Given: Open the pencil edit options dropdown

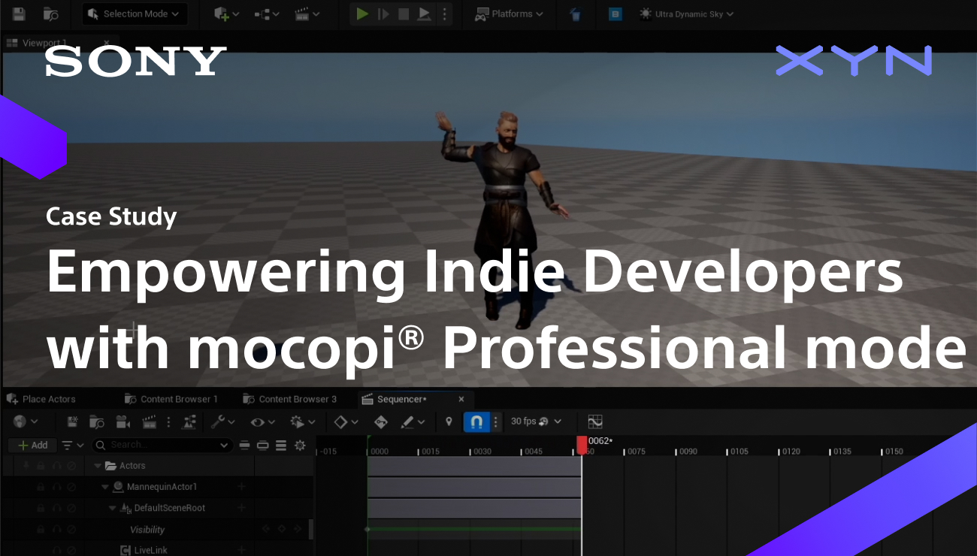Looking at the screenshot, I should (413, 422).
